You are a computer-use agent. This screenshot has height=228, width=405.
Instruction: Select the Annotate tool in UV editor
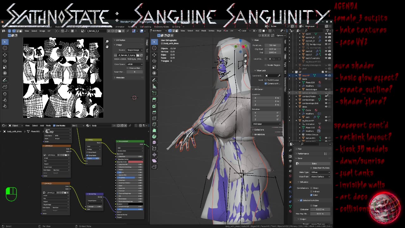pyautogui.click(x=5, y=80)
